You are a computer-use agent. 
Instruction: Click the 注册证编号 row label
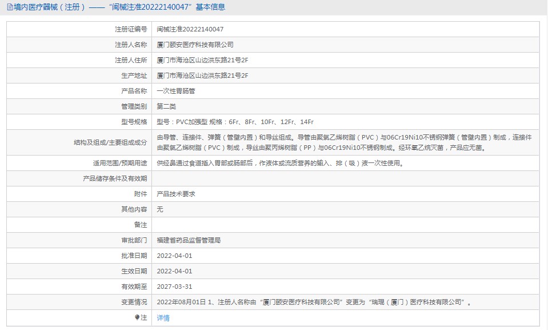[131, 29]
